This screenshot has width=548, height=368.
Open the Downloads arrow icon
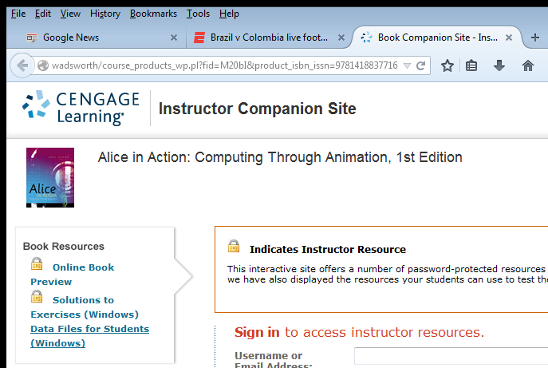(499, 65)
